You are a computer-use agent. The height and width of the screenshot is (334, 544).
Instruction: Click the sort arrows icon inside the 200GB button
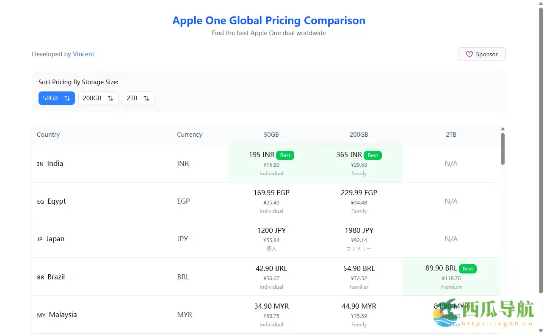point(110,98)
